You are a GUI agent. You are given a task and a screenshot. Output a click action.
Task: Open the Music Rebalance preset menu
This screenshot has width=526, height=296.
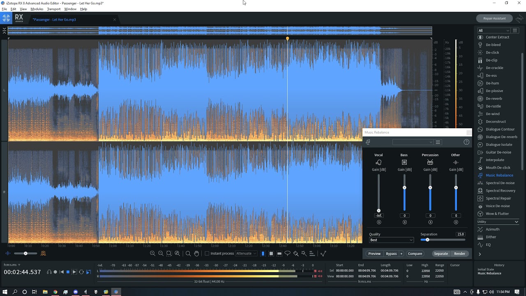[x=438, y=142]
